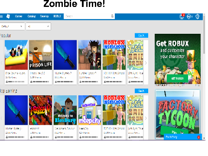Click See All for Popular games
Viewport: 208px width, 156px height.
[141, 36]
